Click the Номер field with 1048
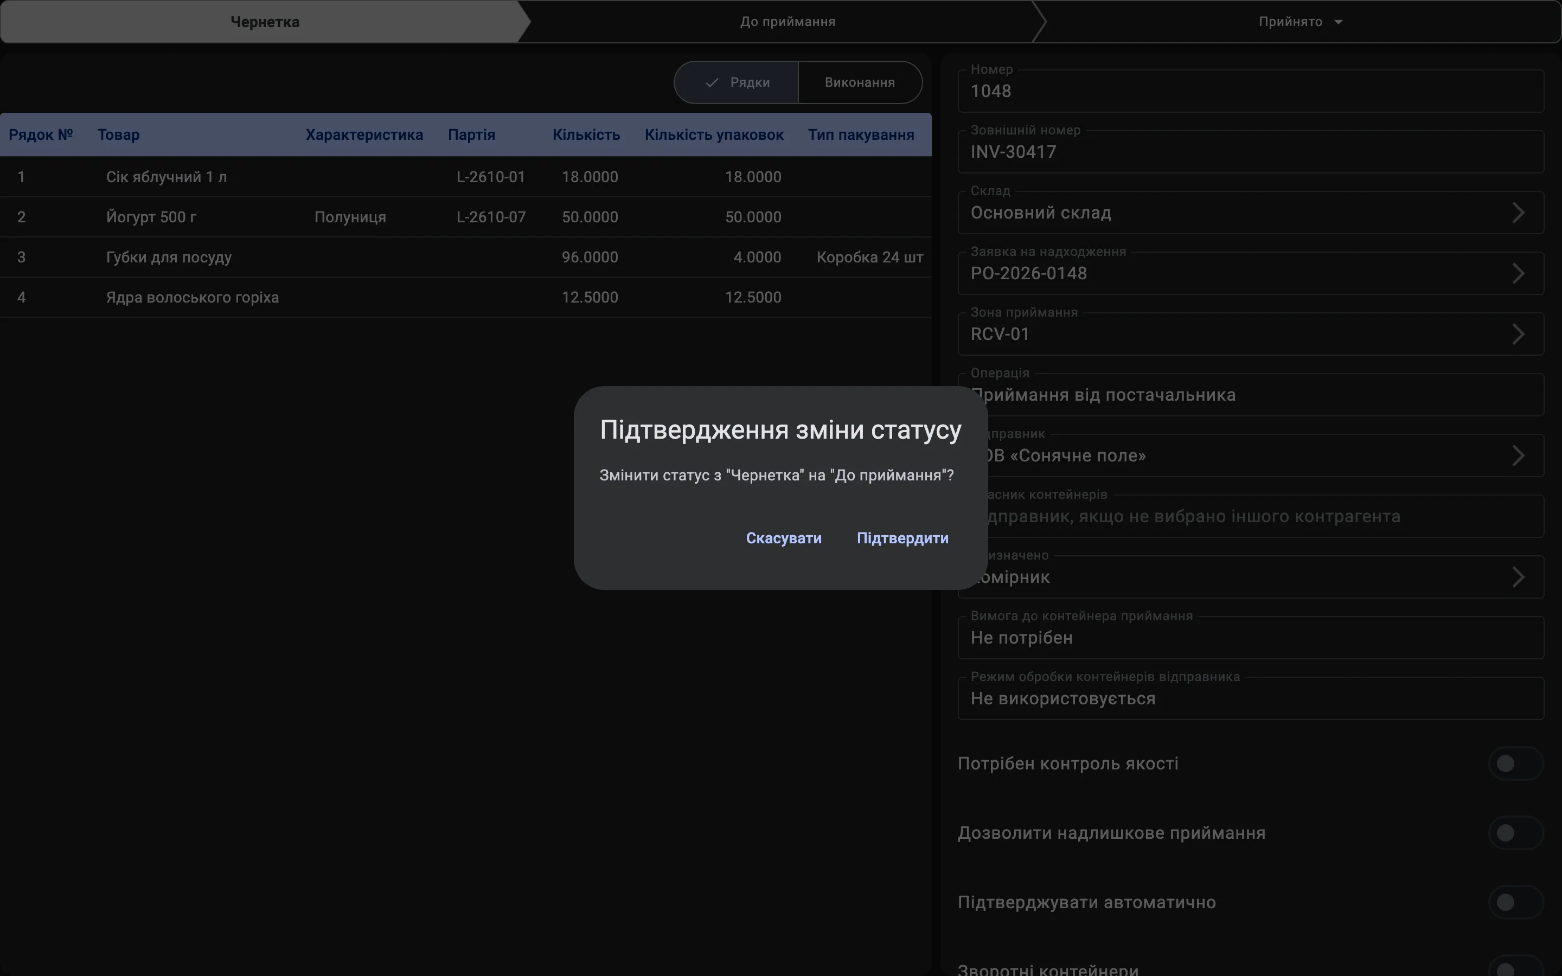The image size is (1562, 976). tap(1251, 91)
